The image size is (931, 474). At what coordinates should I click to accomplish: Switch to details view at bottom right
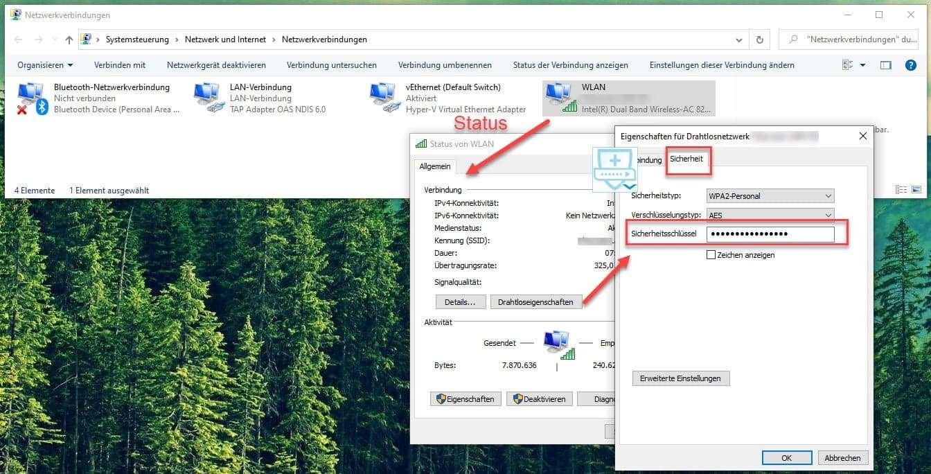[x=901, y=188]
